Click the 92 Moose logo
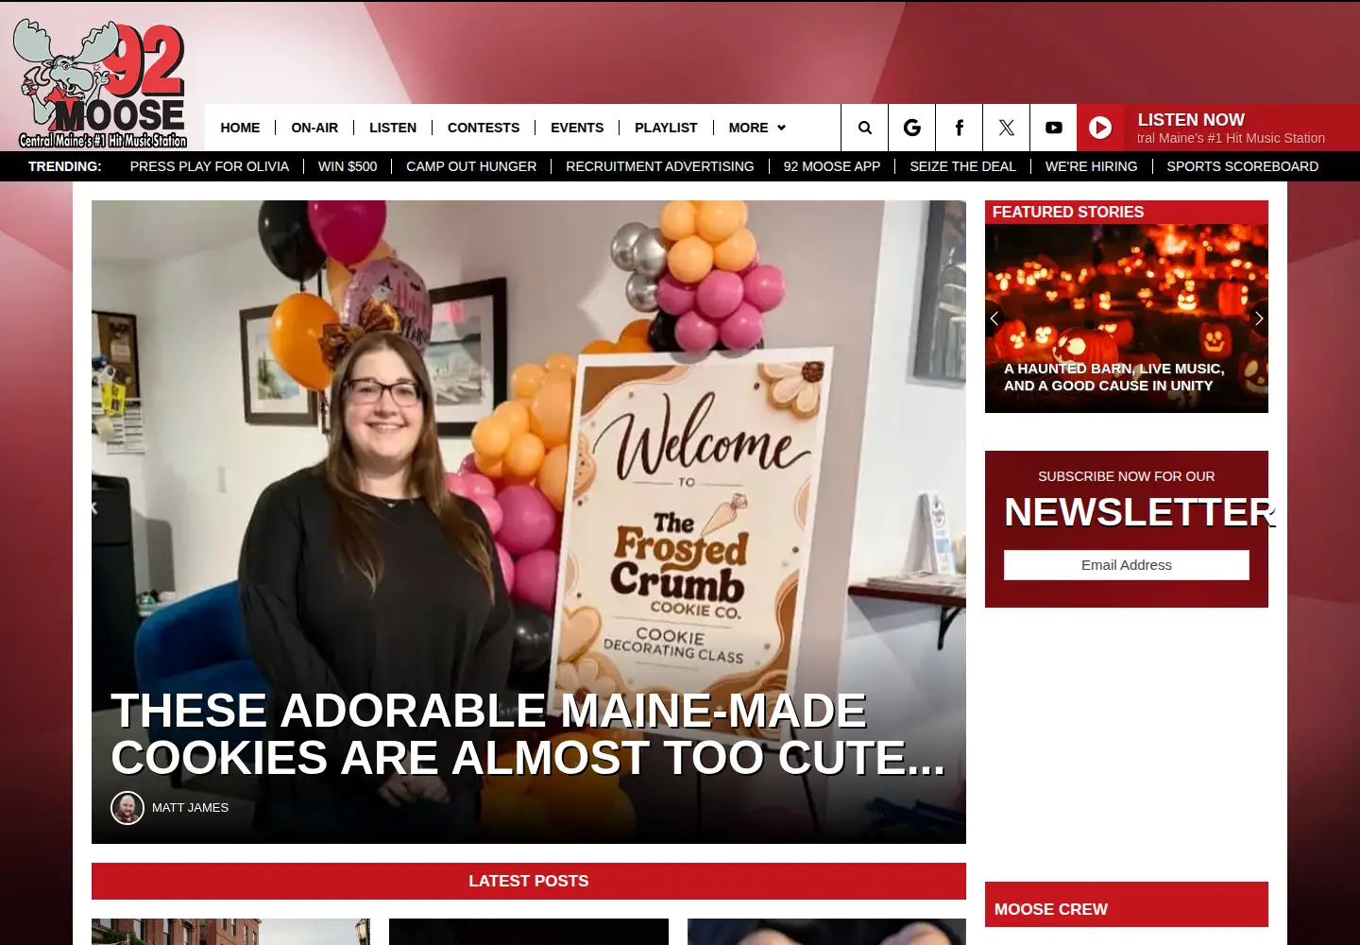Viewport: 1360px width, 945px height. pyautogui.click(x=101, y=85)
